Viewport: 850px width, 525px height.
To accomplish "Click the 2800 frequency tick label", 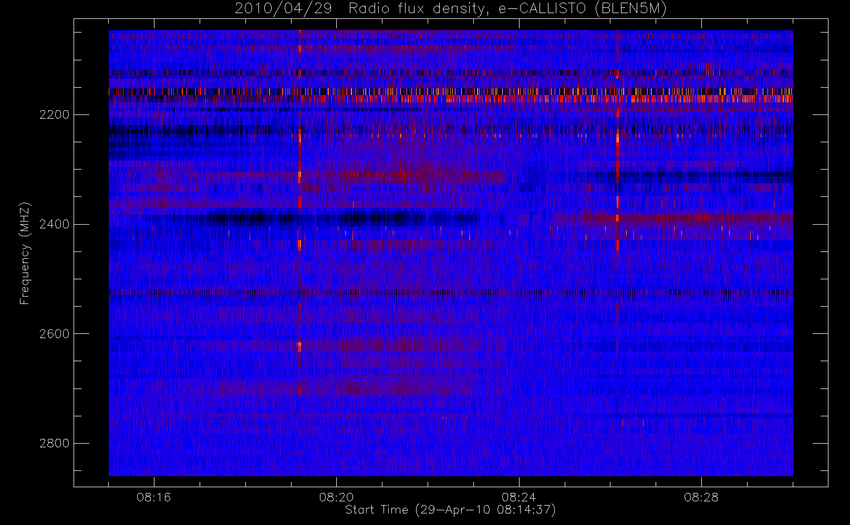I will point(54,444).
